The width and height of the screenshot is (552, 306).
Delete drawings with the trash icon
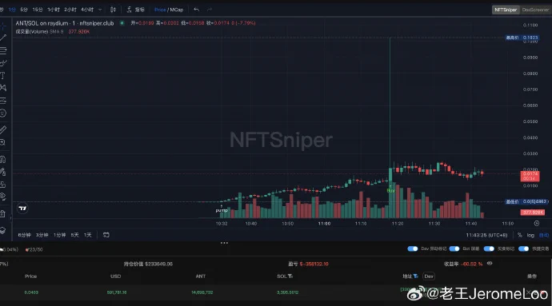pos(3,213)
